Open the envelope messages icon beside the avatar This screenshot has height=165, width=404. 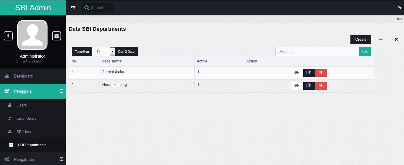click(x=57, y=36)
